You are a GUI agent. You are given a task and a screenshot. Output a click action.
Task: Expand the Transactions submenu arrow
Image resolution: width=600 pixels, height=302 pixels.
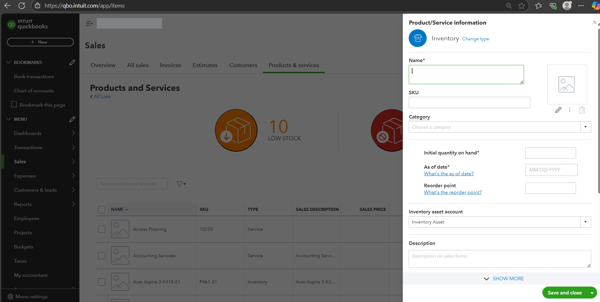73,148
